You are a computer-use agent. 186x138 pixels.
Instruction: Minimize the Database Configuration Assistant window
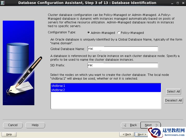click(172, 3)
